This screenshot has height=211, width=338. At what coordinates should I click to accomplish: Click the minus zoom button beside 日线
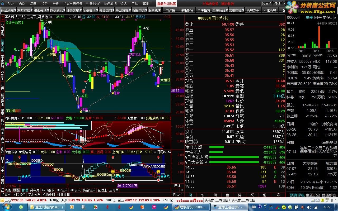pos(177,190)
